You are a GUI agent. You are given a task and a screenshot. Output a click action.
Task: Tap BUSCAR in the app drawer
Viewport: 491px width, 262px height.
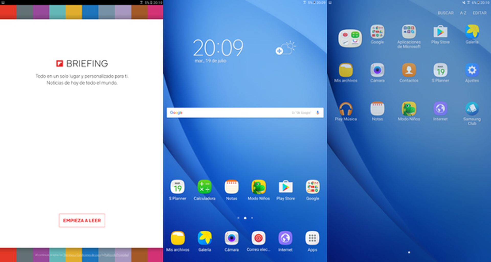445,13
